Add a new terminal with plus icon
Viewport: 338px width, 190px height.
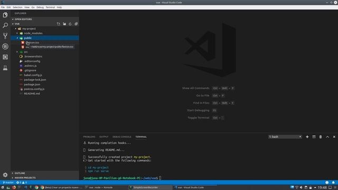tap(307, 137)
